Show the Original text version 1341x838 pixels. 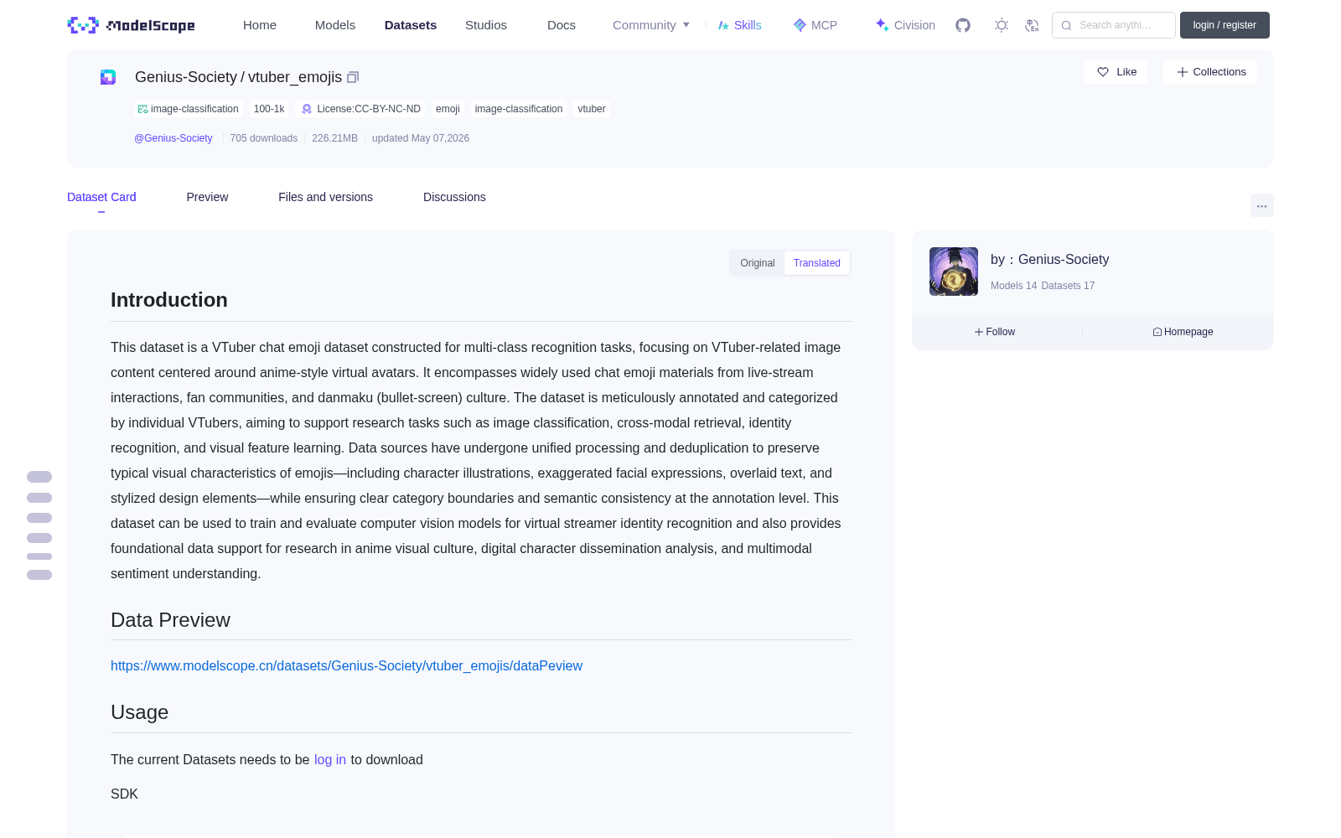[x=758, y=263]
